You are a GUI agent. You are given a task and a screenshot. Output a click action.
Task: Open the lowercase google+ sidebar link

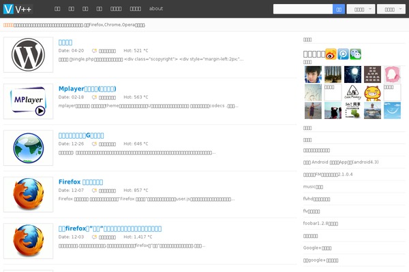(x=320, y=260)
